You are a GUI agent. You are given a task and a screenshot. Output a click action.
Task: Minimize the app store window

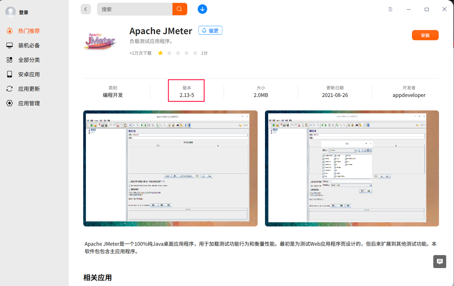[x=409, y=9]
